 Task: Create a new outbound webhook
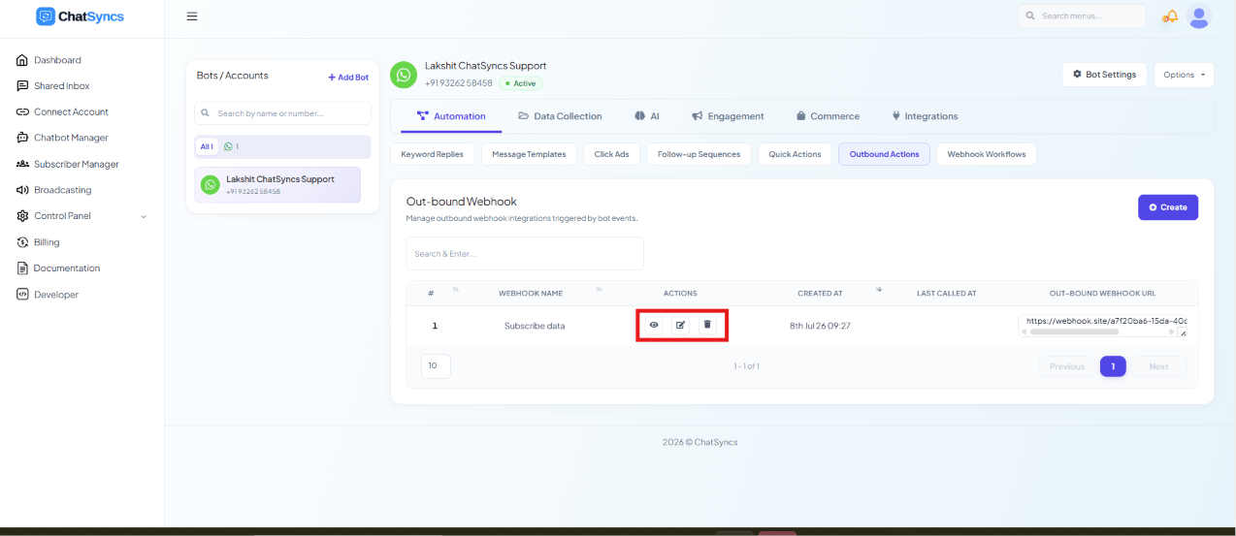[x=1168, y=207]
